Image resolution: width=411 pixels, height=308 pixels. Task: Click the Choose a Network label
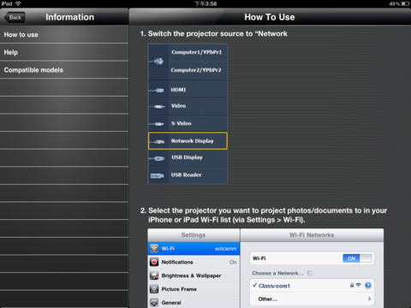pos(277,273)
